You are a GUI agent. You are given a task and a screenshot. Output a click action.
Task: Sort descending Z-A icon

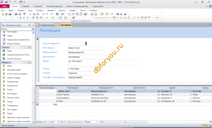96,14
